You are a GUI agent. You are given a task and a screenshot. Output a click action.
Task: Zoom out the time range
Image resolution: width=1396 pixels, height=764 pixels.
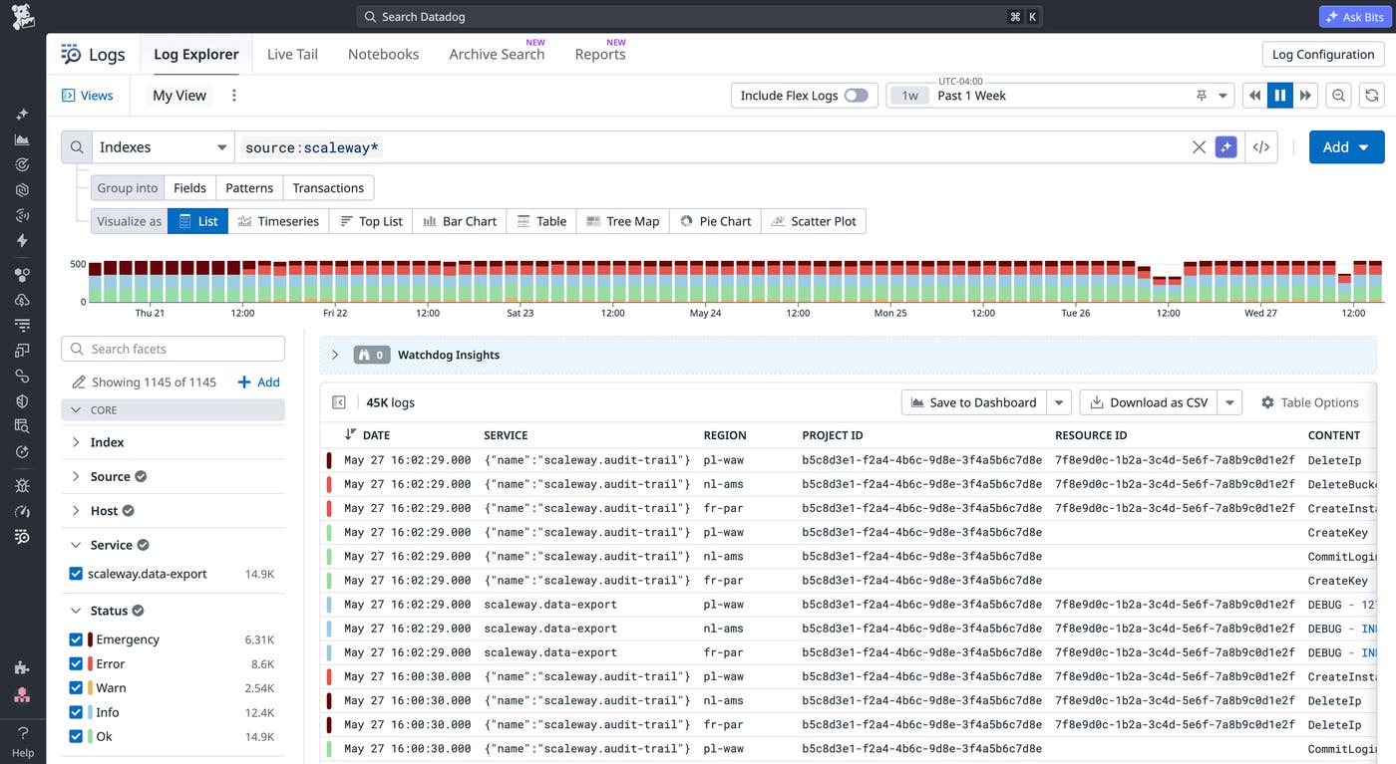[x=1339, y=96]
